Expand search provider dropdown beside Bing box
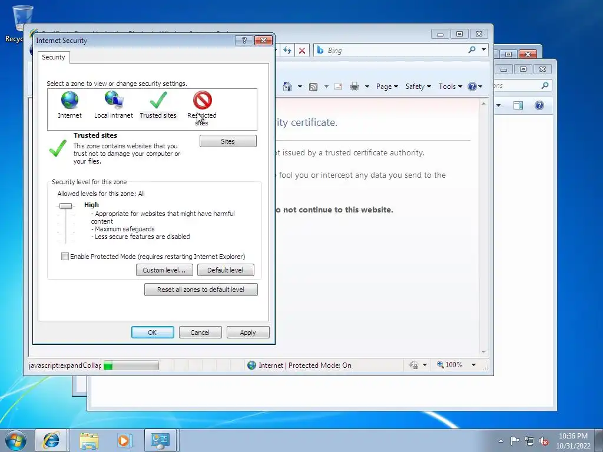This screenshot has height=452, width=603. click(x=484, y=49)
